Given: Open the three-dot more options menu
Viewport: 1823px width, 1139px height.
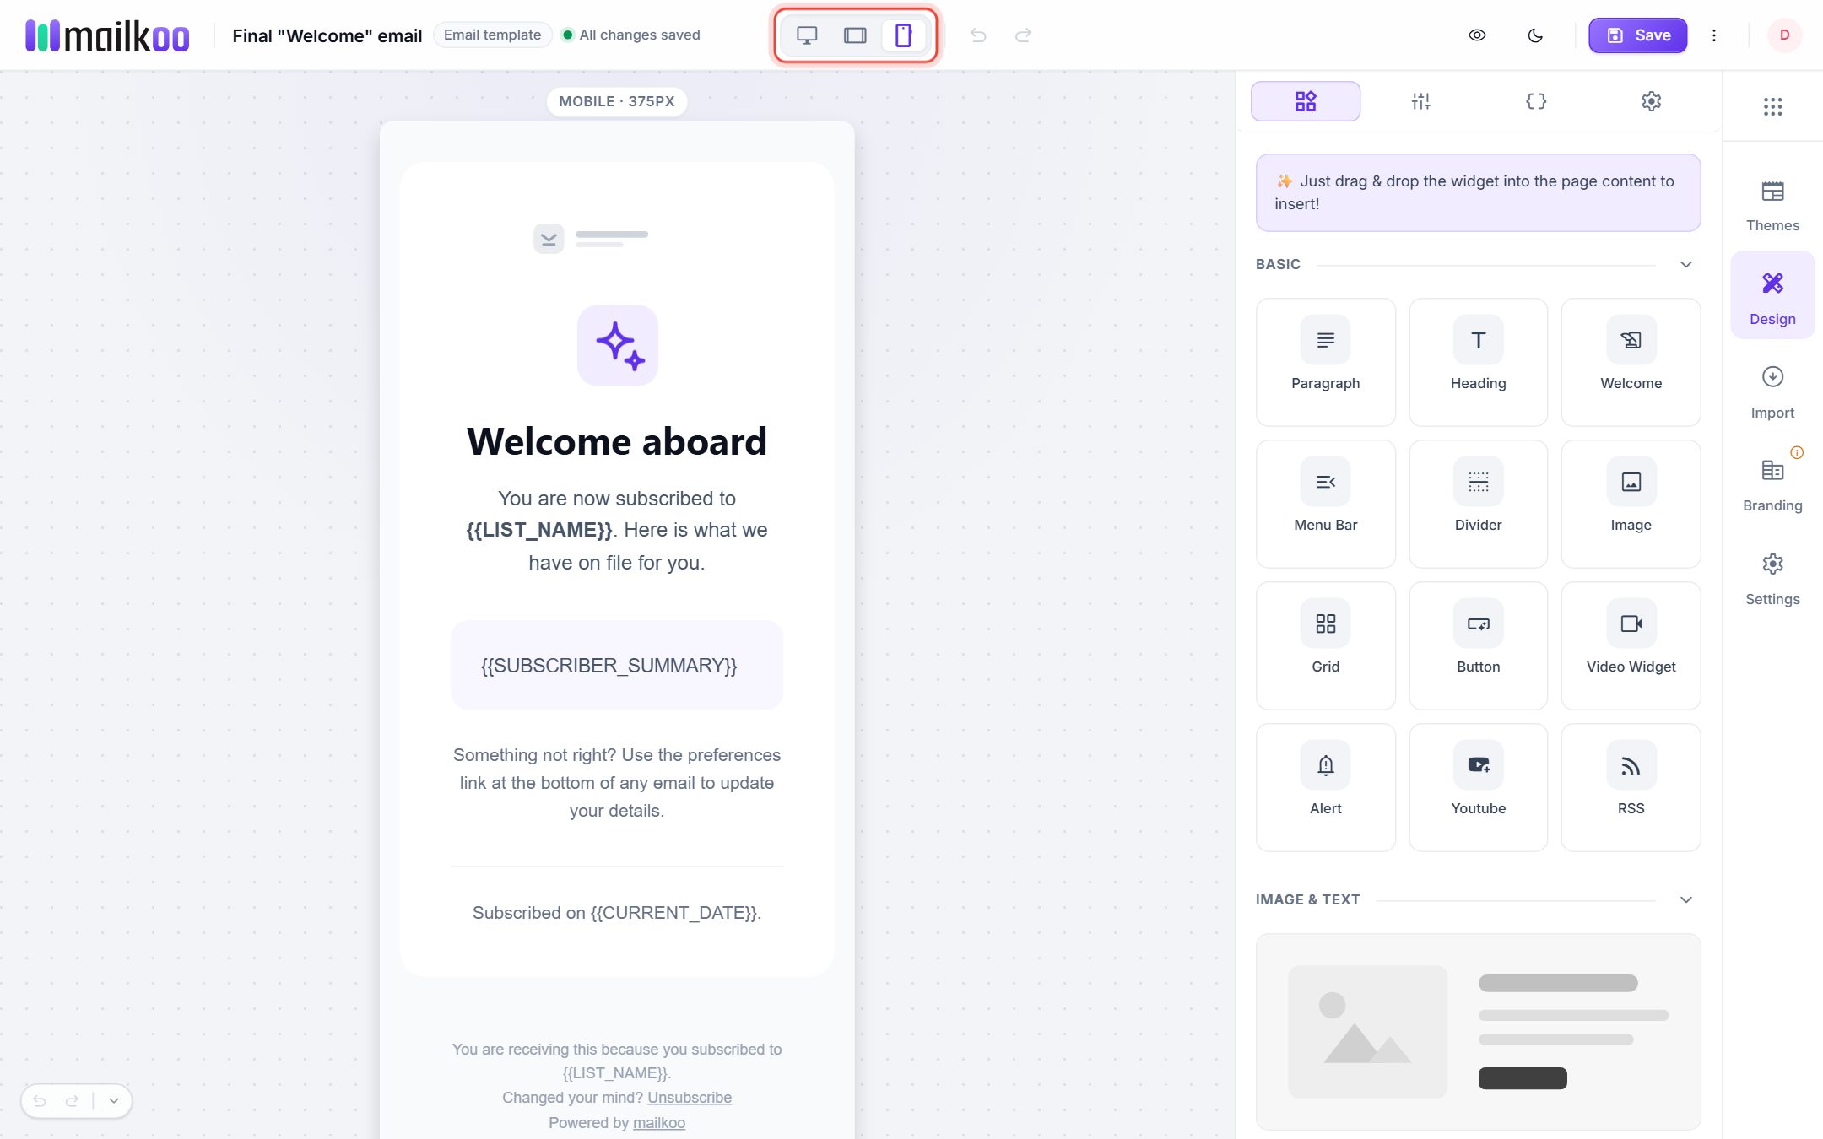Looking at the screenshot, I should [1713, 35].
